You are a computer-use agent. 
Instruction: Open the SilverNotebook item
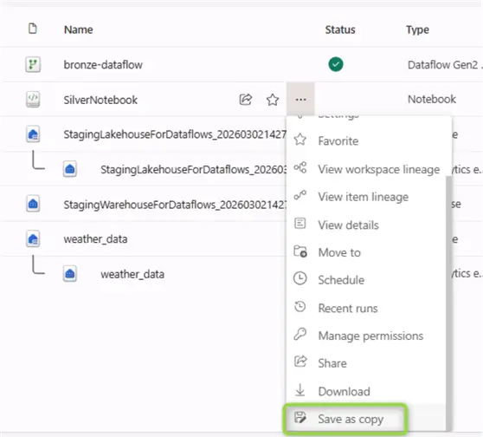100,100
